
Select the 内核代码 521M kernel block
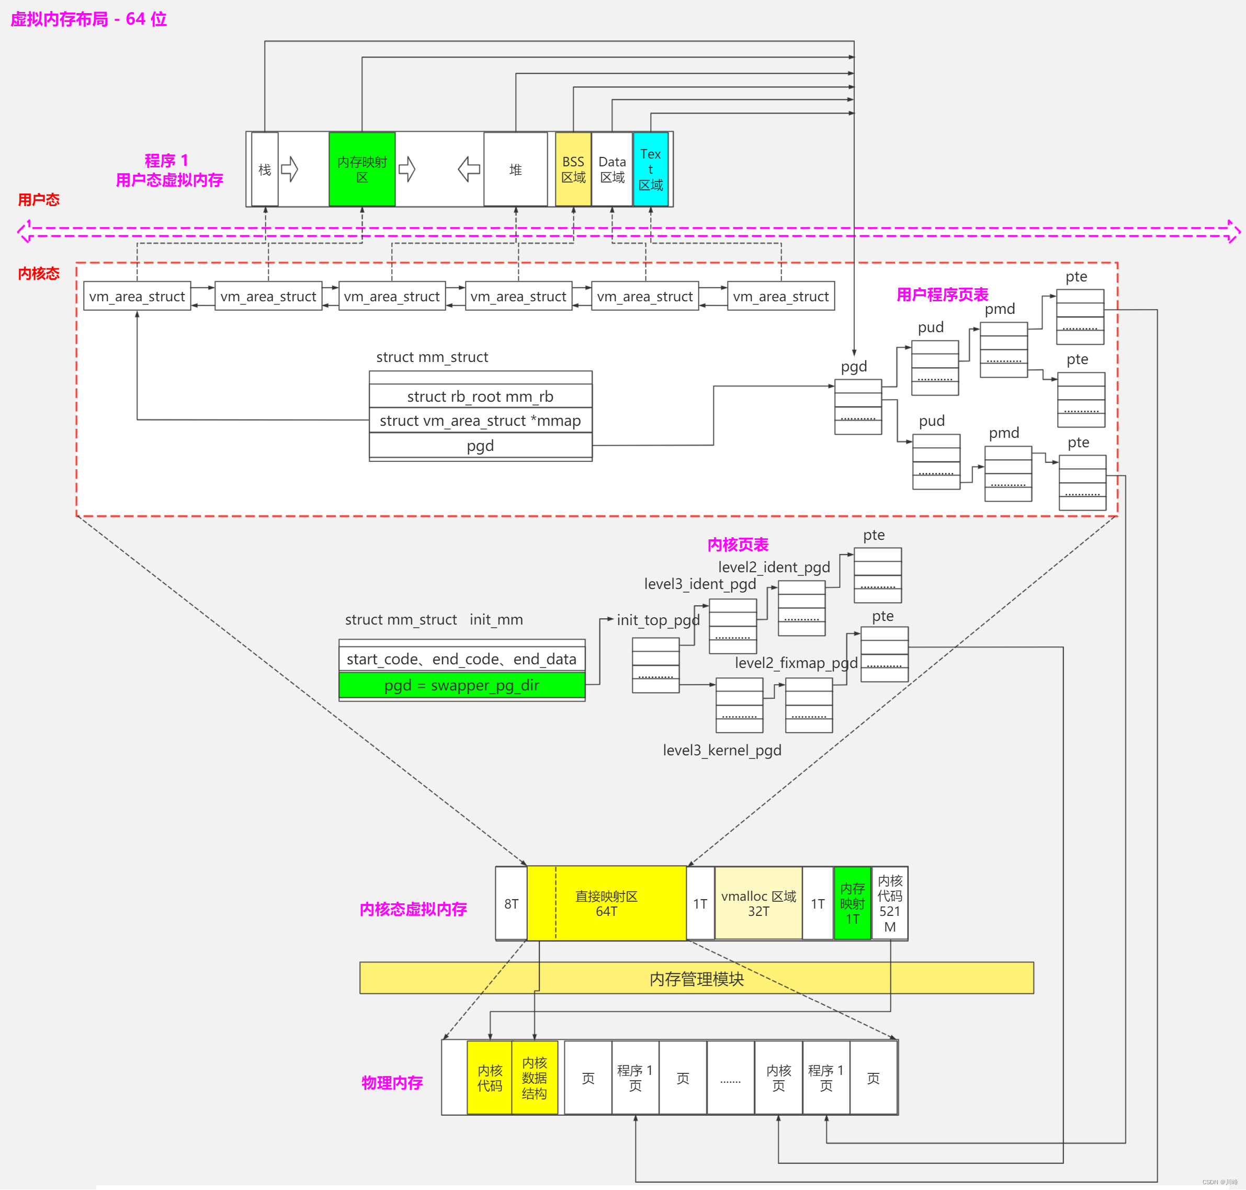(889, 903)
